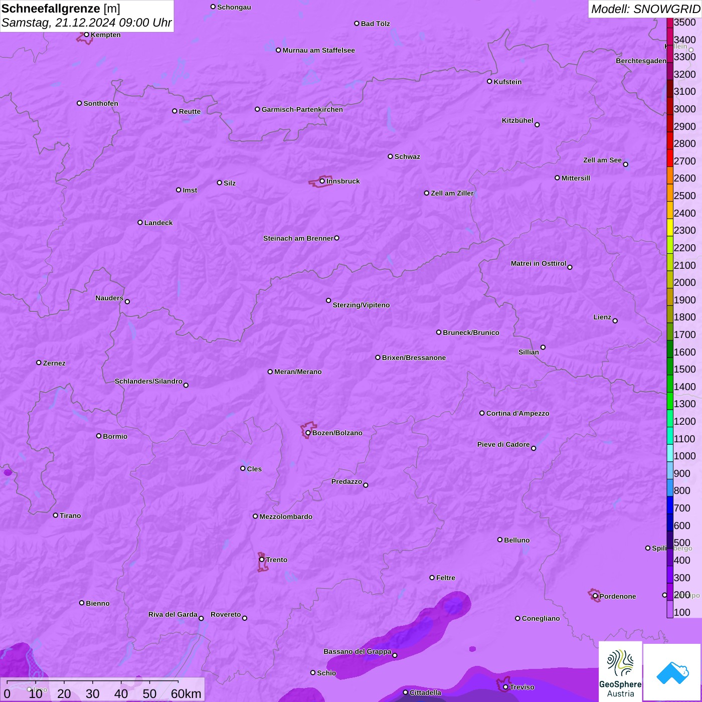This screenshot has width=702, height=702.
Task: Click the Pordenone label
Action: click(x=618, y=596)
